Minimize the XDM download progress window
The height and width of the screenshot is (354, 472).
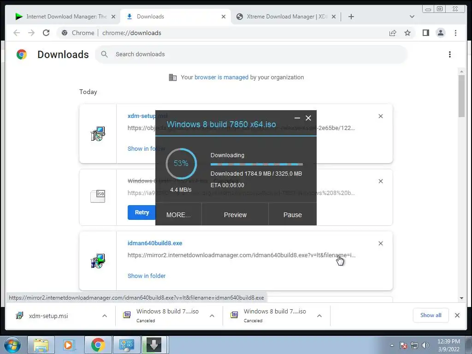click(297, 118)
